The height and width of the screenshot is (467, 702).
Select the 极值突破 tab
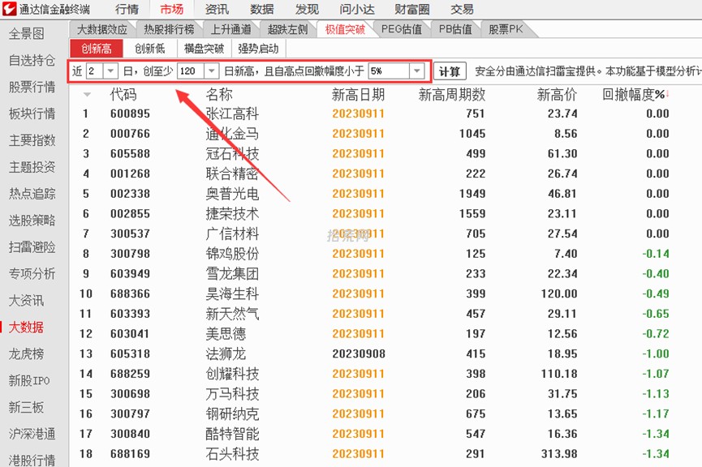tap(345, 29)
